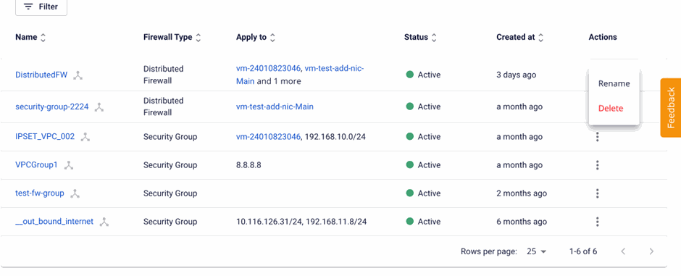Click the "and 1 more" text
681x276 pixels.
pyautogui.click(x=279, y=81)
